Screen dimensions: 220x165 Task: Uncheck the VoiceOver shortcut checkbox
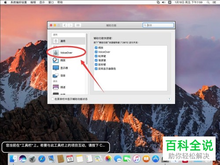tap(96, 52)
